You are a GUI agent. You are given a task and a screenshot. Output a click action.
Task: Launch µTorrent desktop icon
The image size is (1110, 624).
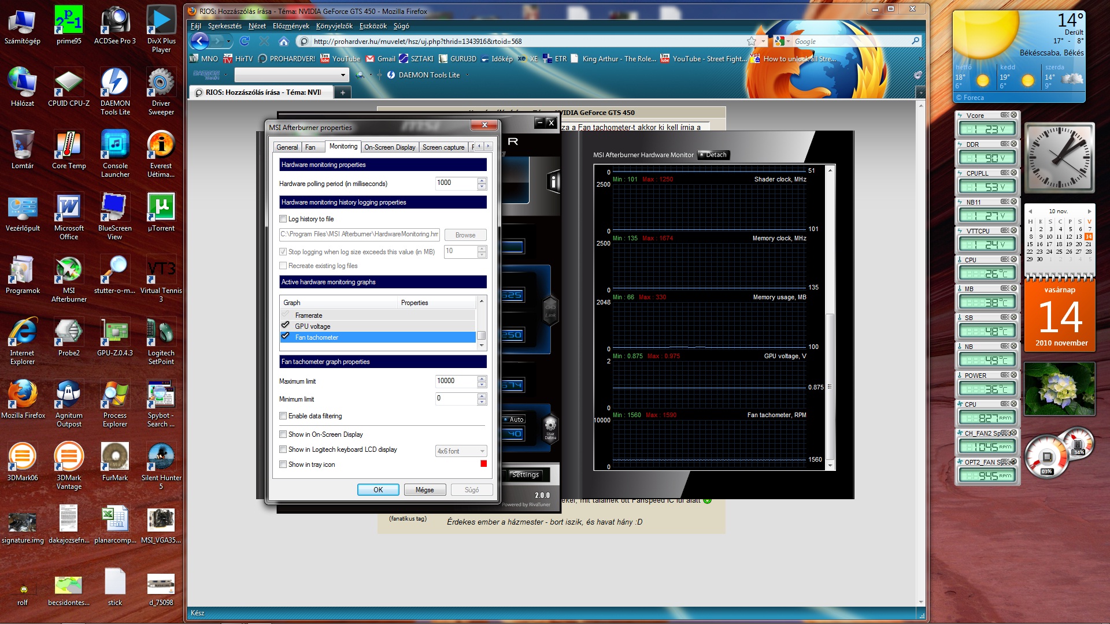click(x=161, y=212)
